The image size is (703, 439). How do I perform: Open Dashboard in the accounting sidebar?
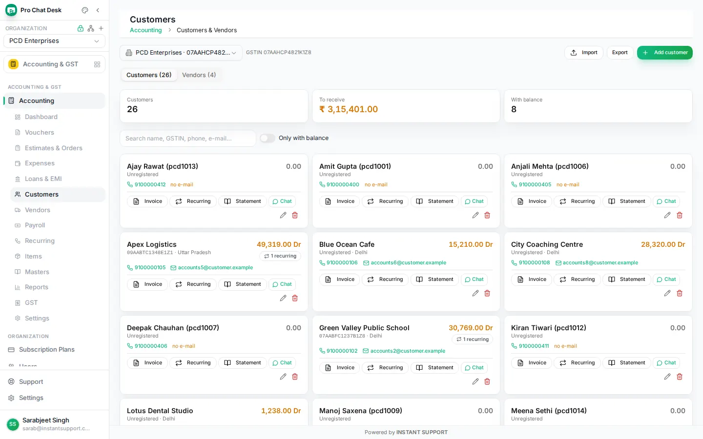tap(58, 117)
